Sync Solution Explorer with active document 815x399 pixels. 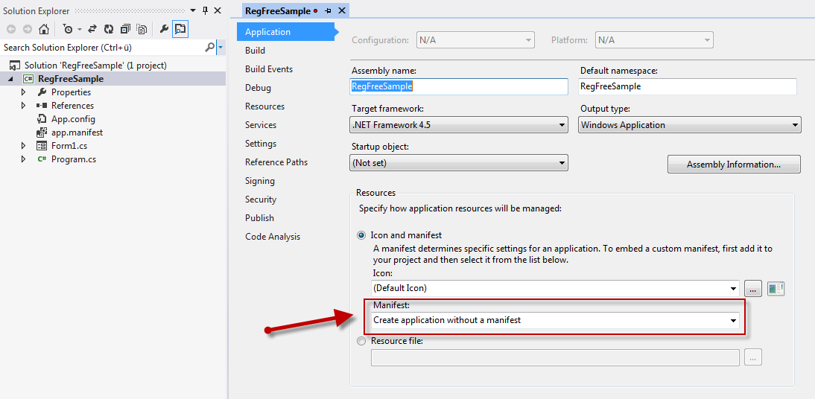[92, 30]
